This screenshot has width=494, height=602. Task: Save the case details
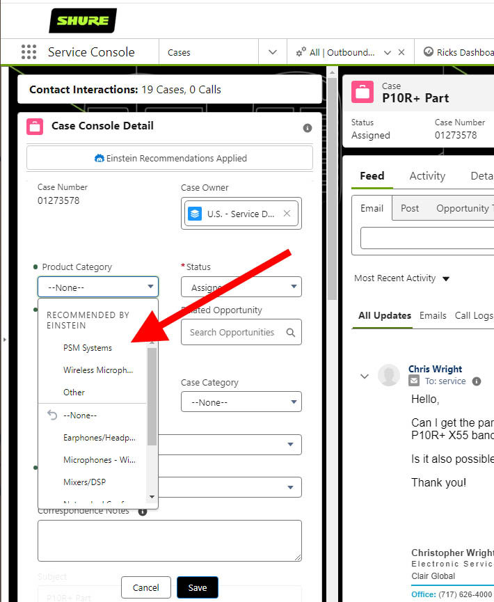[x=198, y=587]
